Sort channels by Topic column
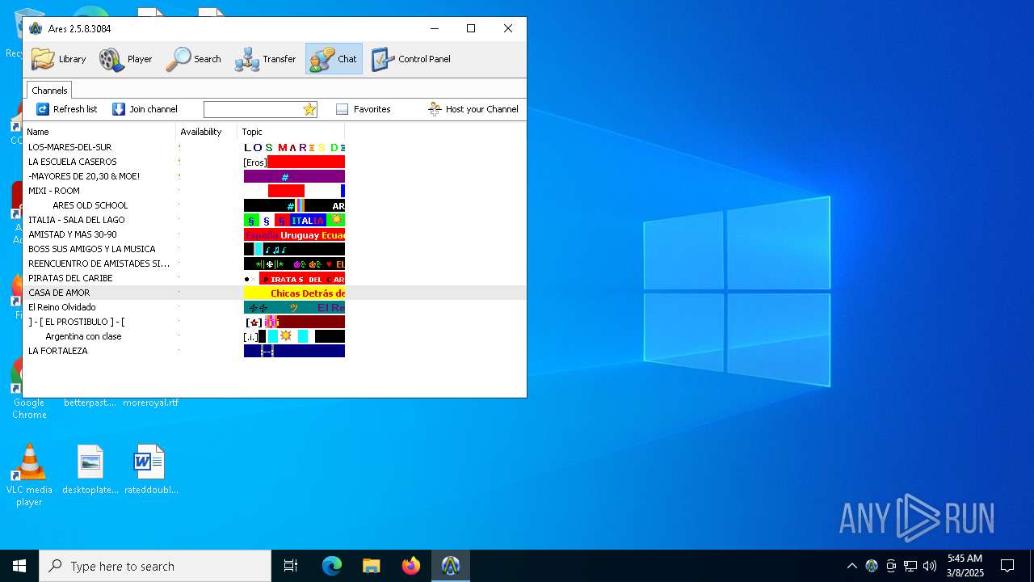The image size is (1034, 582). point(292,132)
